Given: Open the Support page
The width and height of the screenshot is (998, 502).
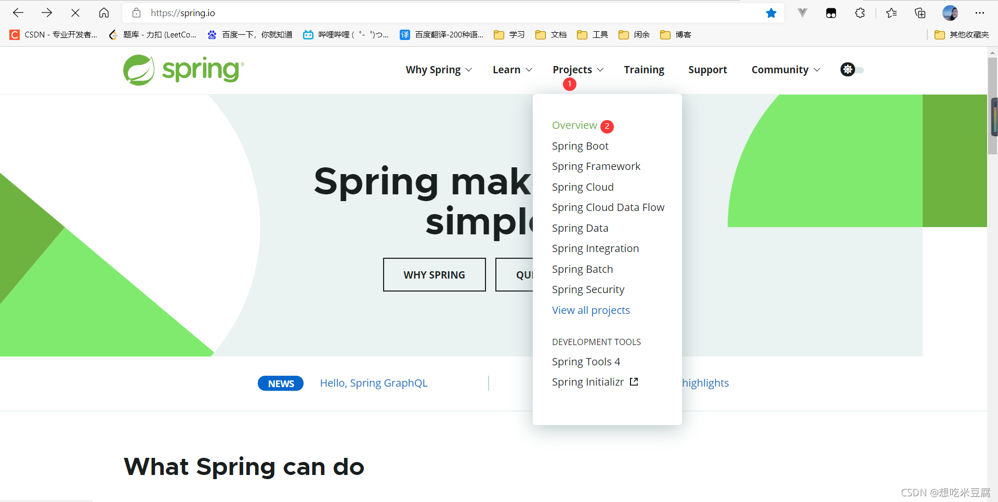Looking at the screenshot, I should pyautogui.click(x=707, y=70).
